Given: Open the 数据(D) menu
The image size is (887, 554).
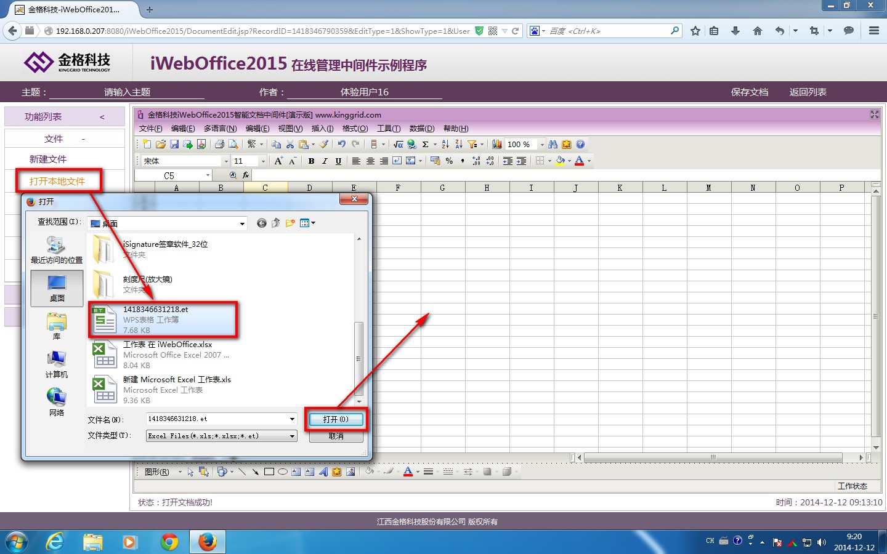Looking at the screenshot, I should (x=421, y=129).
